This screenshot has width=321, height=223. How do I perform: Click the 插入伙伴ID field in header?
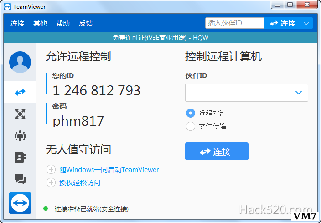coord(235,23)
